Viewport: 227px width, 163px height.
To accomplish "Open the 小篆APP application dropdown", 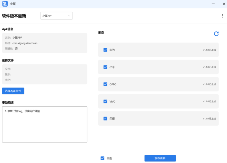I will (x=56, y=16).
